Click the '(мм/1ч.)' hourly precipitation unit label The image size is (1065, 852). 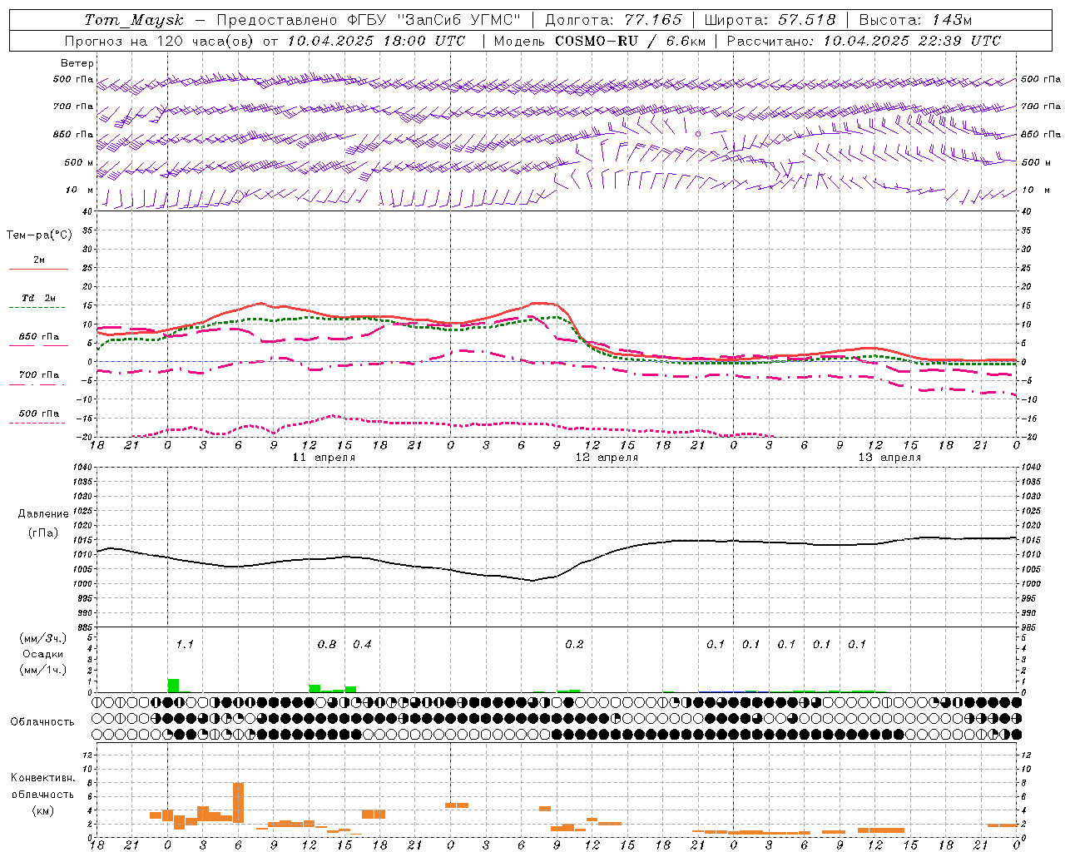point(43,670)
